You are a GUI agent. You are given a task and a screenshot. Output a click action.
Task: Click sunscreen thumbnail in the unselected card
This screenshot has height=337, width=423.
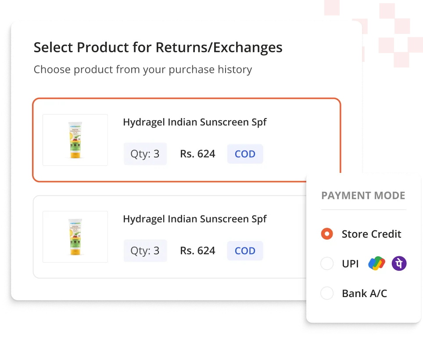click(x=75, y=237)
